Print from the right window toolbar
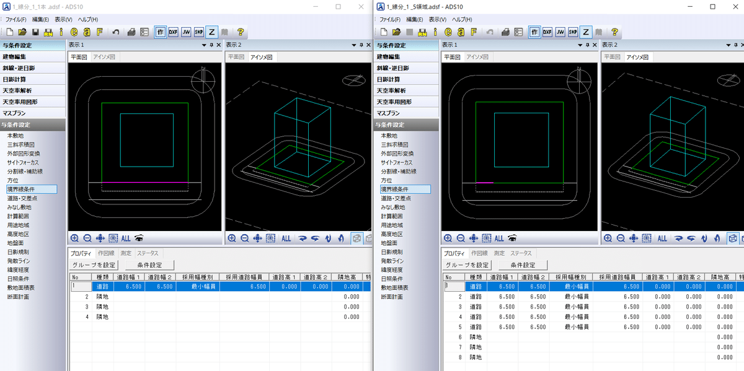The image size is (744, 371). [505, 32]
